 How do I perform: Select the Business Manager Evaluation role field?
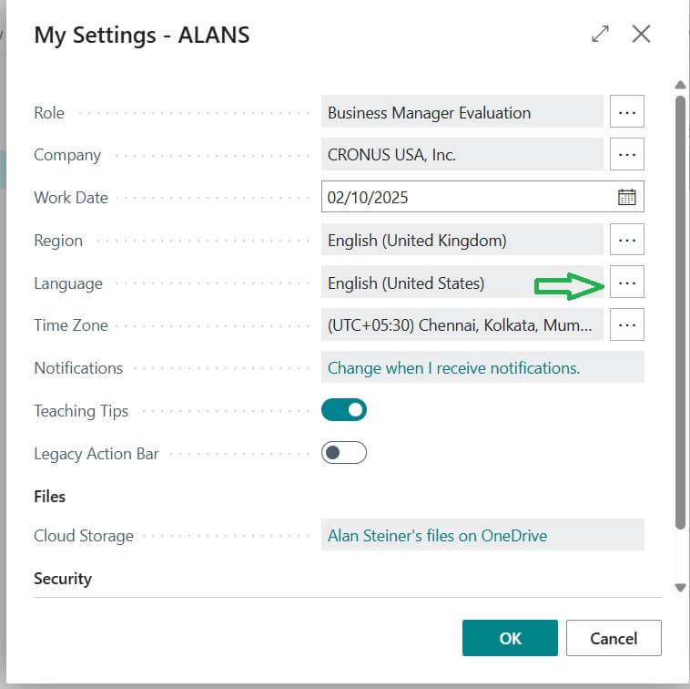[x=462, y=112]
